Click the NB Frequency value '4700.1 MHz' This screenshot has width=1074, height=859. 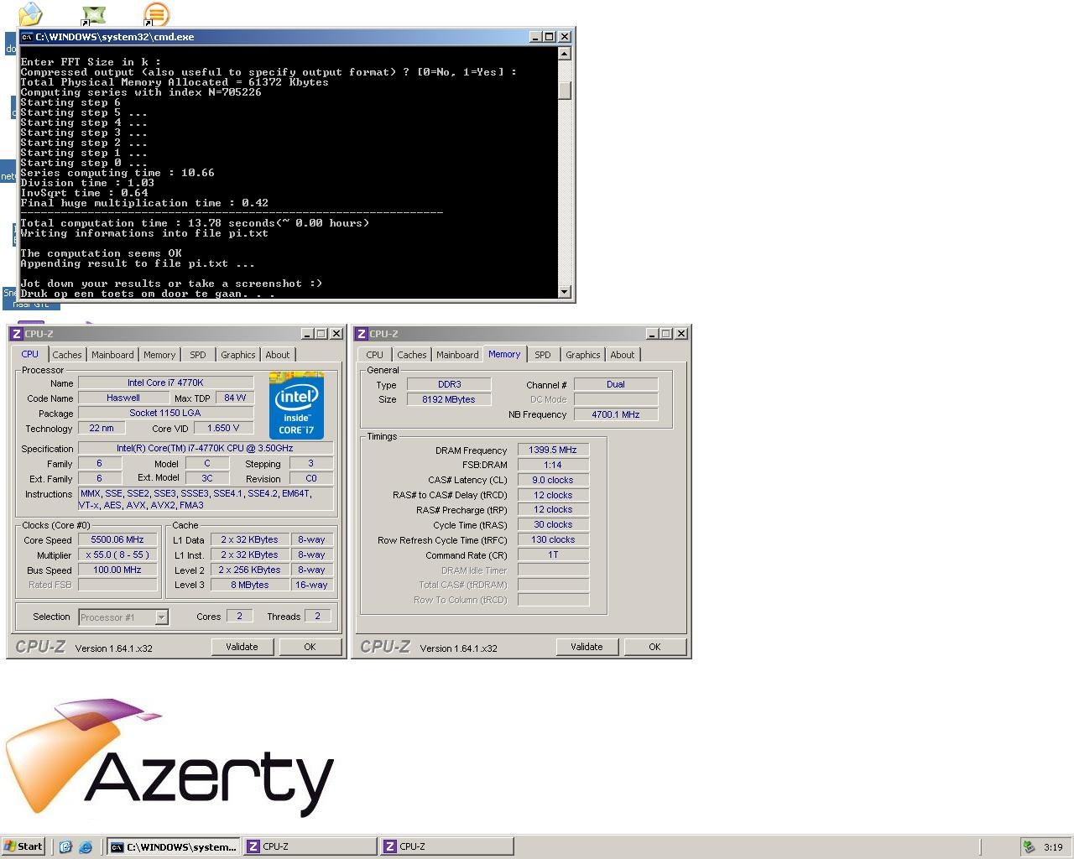[x=616, y=414]
